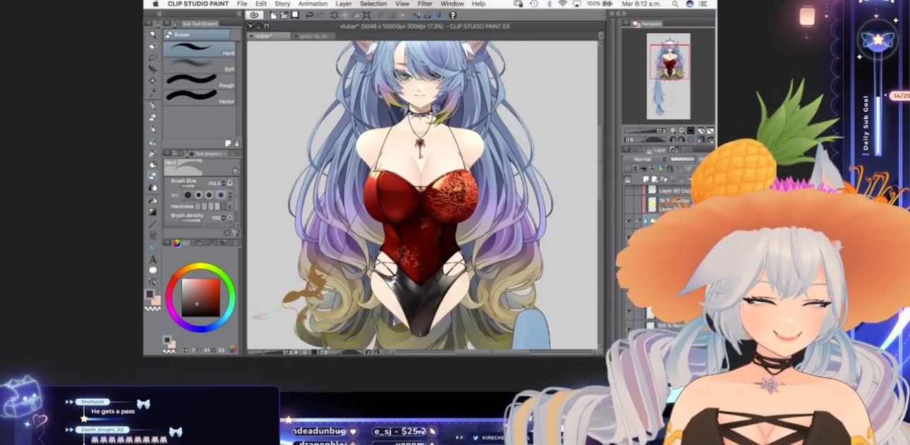Click the Navigator canvas thumbnail

click(669, 76)
